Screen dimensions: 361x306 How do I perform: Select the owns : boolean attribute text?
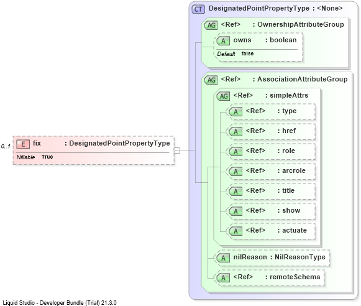click(265, 40)
